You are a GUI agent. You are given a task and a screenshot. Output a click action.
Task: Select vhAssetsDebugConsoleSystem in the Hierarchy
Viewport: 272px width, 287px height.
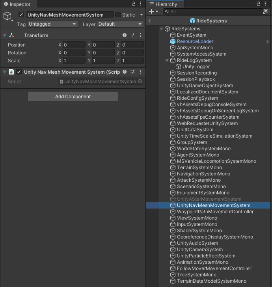coord(212,105)
